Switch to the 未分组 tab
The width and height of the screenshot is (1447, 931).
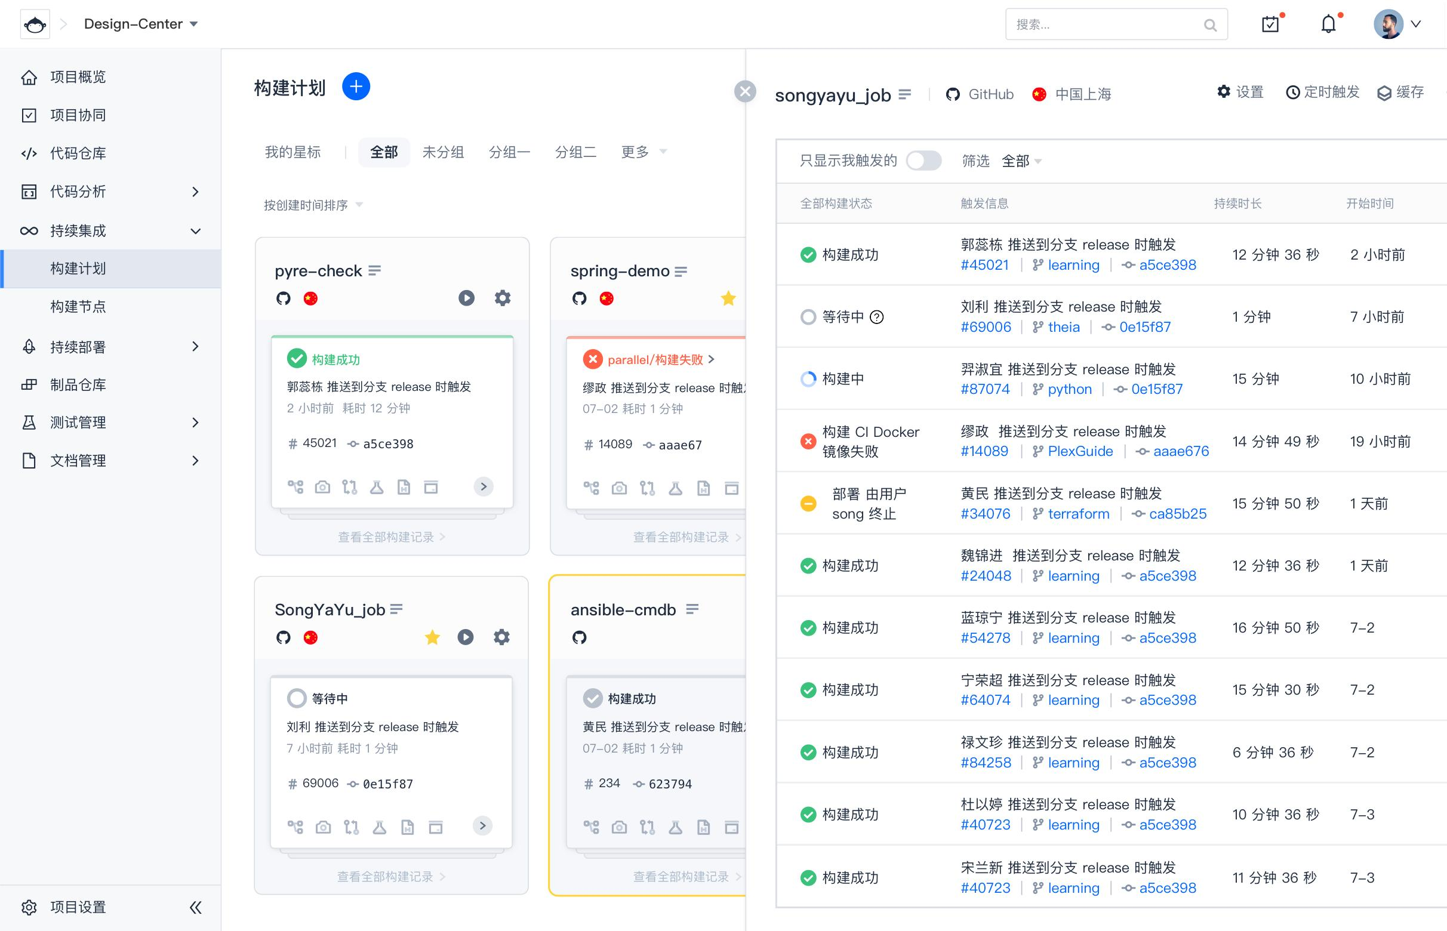click(442, 152)
